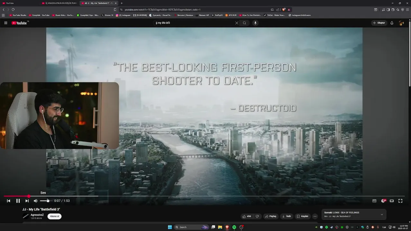Subscribe with the Abone ol button
This screenshot has width=411, height=231.
[54, 216]
